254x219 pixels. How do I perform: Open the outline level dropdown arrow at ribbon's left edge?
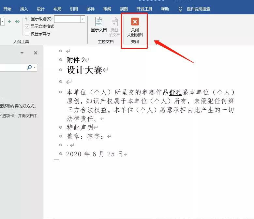pos(2,22)
